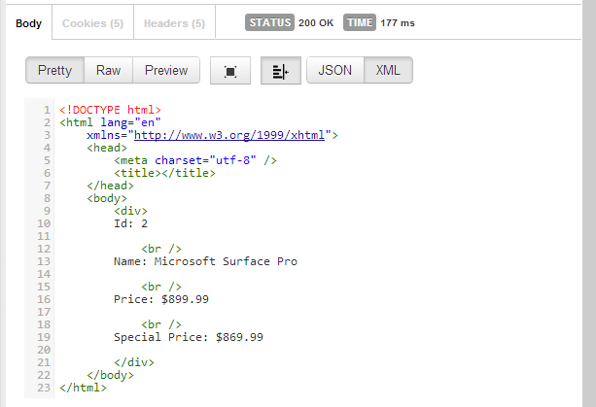Click the Id: 2 line

[x=130, y=223]
